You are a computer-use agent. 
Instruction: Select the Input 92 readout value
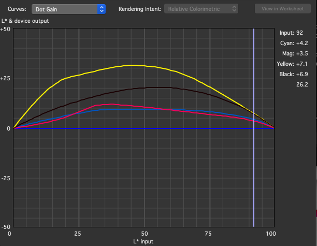295,33
